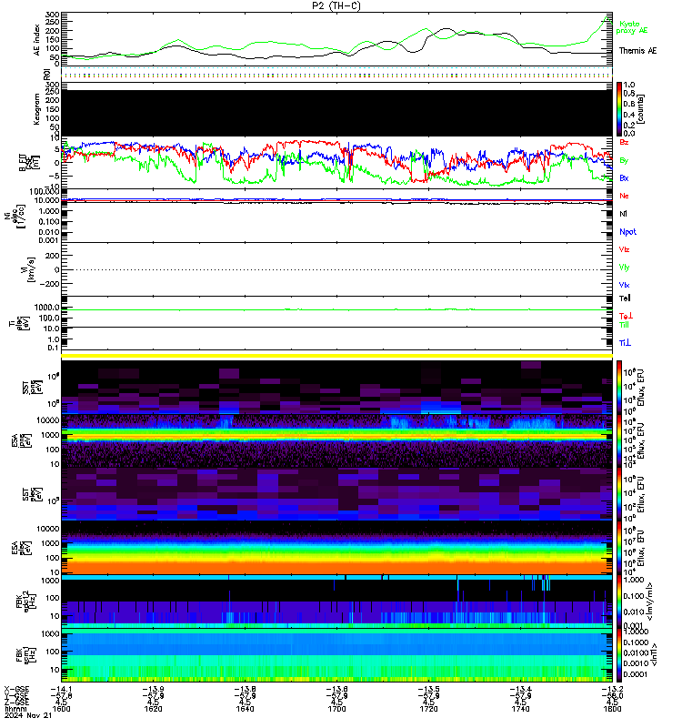Click the plot title "P2 (TH-C)"
Image resolution: width=682 pixels, height=728 pixels.
click(336, 5)
